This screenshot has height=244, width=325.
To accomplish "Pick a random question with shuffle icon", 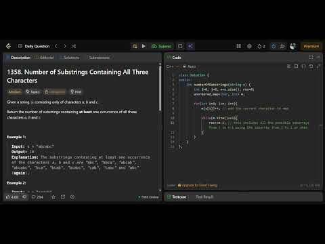I will (x=74, y=46).
